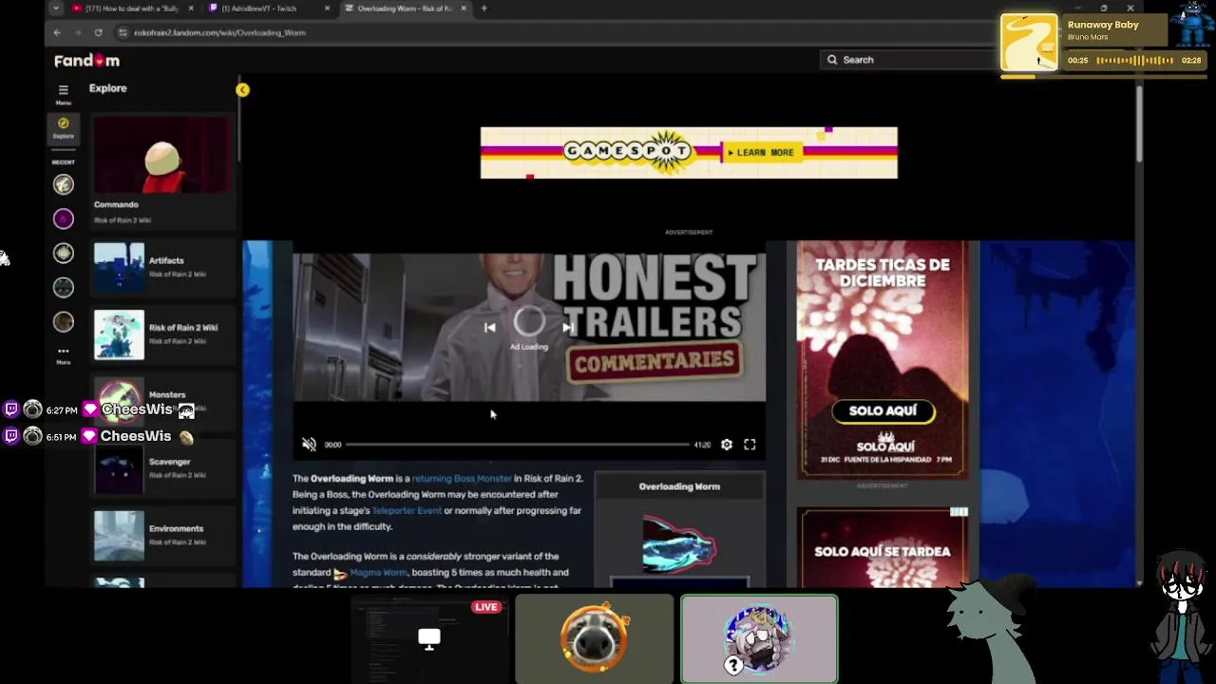The image size is (1216, 684).
Task: Open video player settings gear
Action: click(x=727, y=445)
